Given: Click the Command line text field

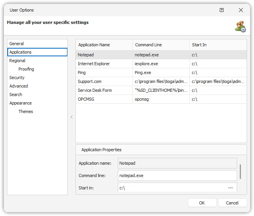Looking at the screenshot, I should point(177,175).
